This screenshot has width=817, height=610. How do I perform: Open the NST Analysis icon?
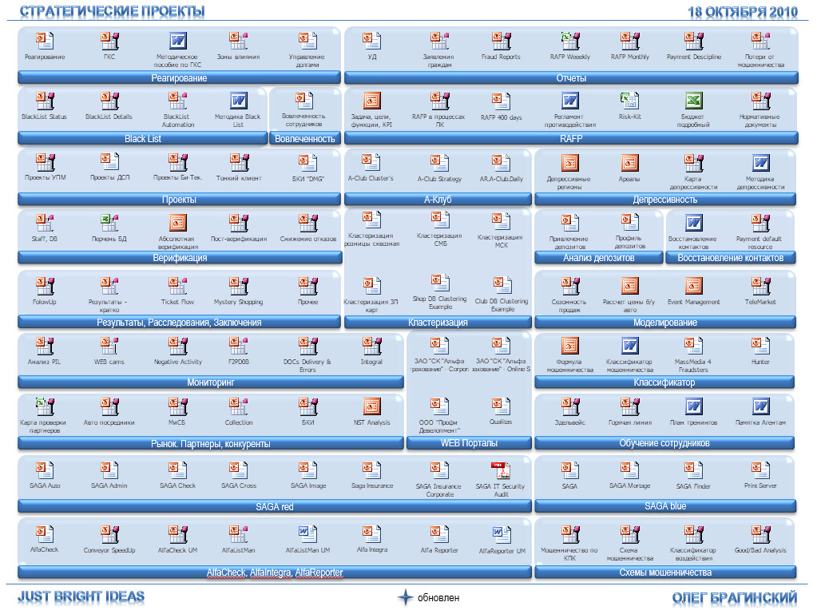[x=372, y=406]
